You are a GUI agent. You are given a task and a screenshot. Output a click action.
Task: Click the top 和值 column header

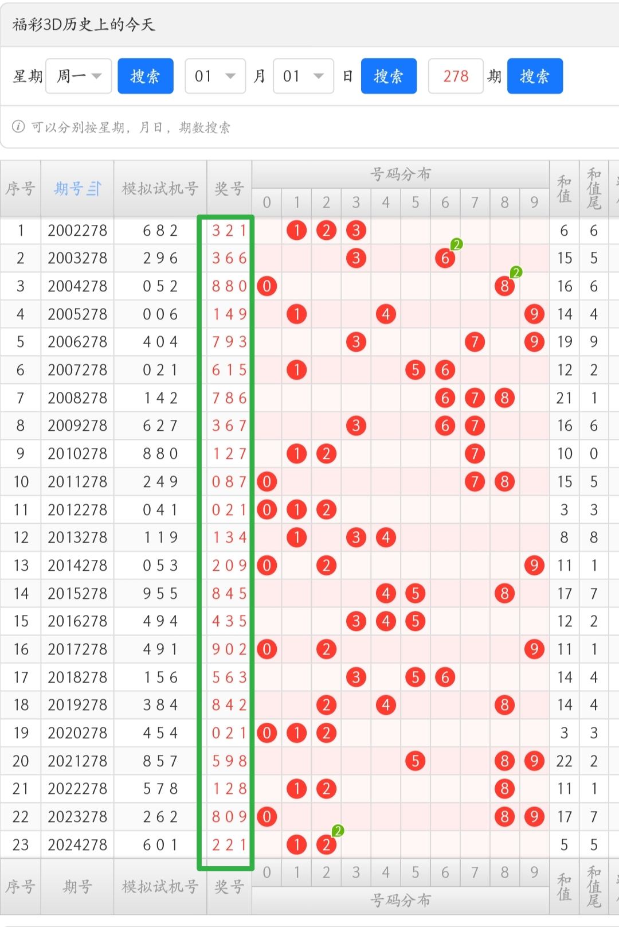point(565,189)
